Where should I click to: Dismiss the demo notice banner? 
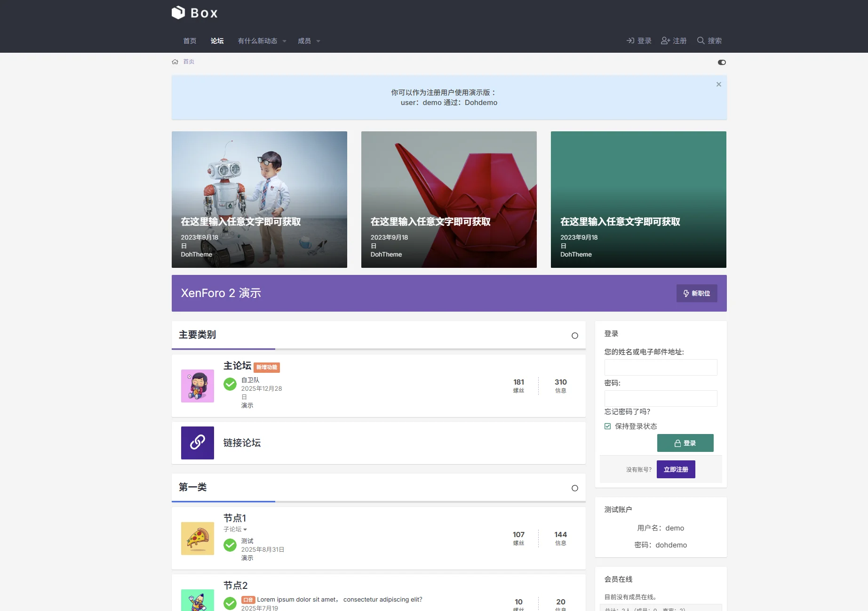[718, 84]
